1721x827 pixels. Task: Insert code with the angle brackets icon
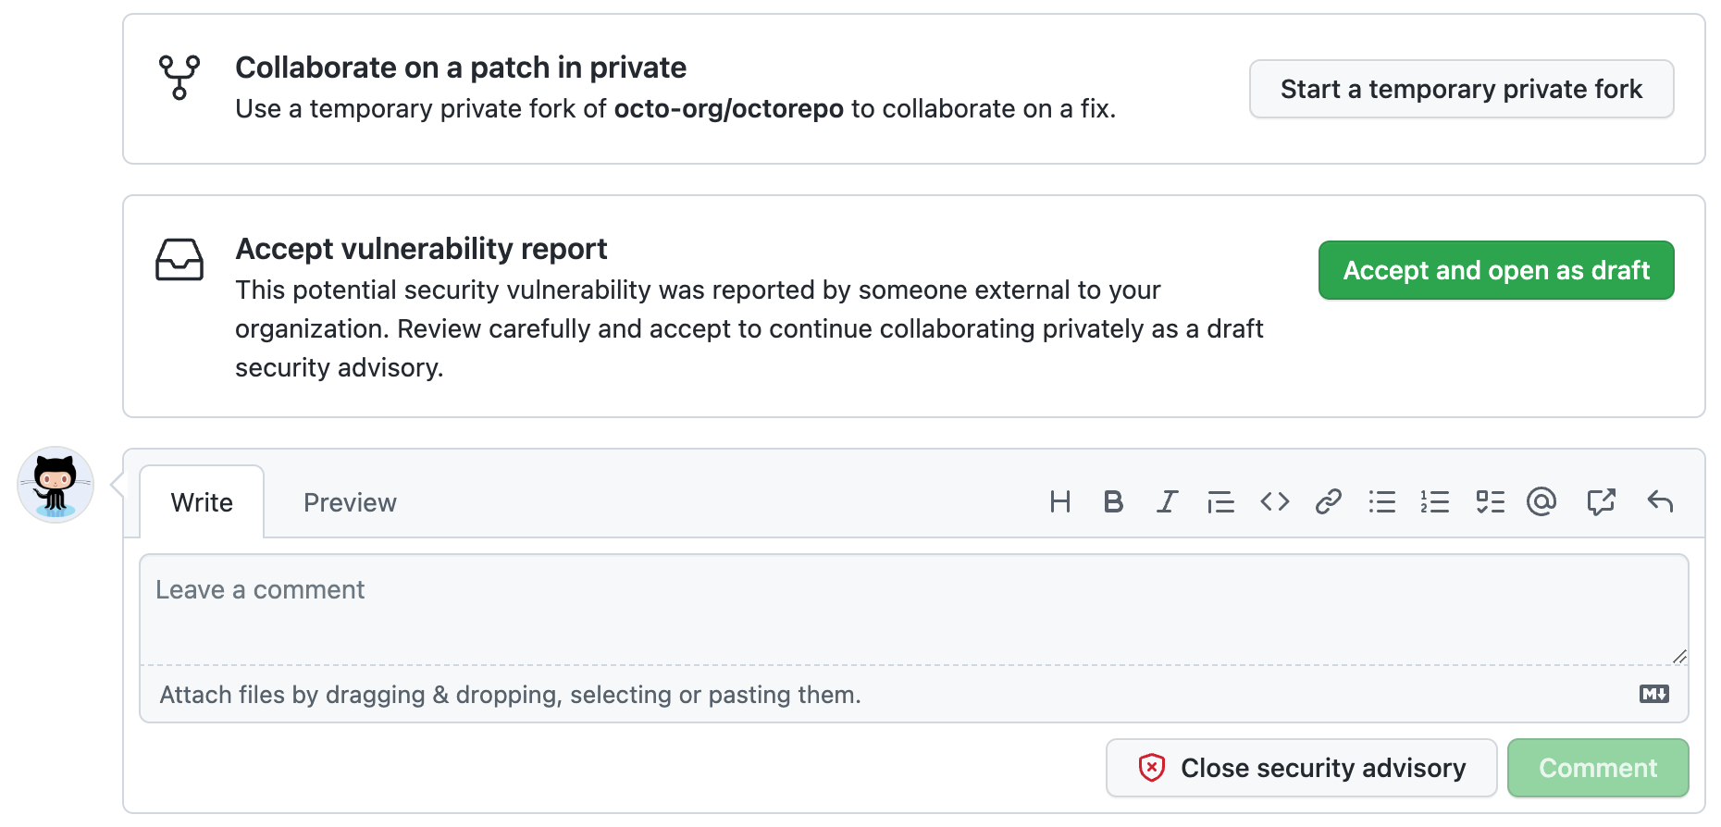[x=1274, y=502]
